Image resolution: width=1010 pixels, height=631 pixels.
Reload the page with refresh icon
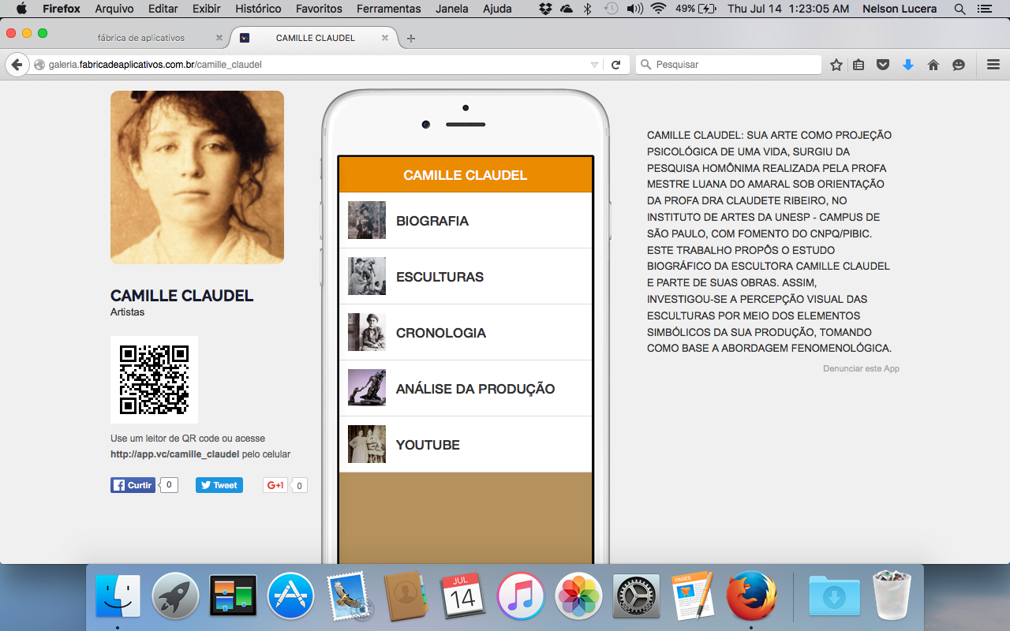616,65
